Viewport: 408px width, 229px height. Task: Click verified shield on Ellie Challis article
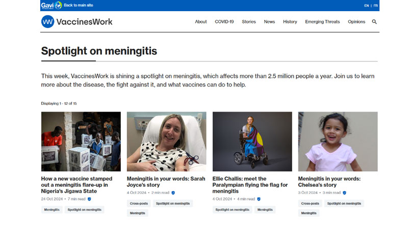tap(259, 199)
